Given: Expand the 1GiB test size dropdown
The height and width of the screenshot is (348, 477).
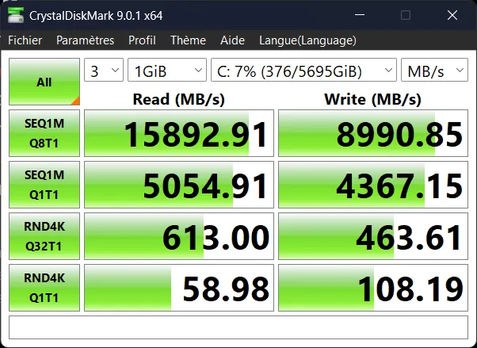Looking at the screenshot, I should click(x=167, y=71).
